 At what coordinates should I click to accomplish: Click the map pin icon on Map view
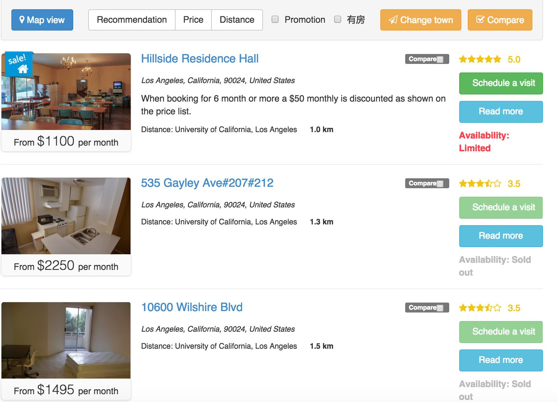(22, 20)
